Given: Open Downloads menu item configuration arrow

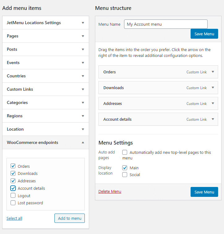Looking at the screenshot, I should coord(213,88).
